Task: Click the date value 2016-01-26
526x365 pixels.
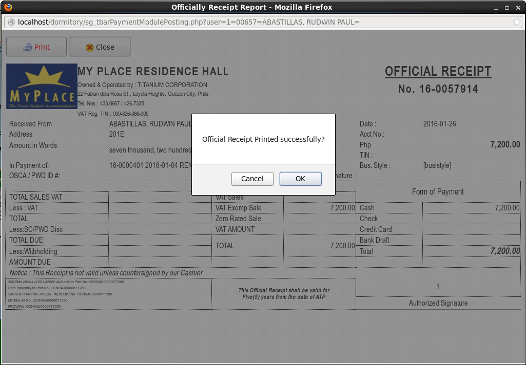Action: (x=439, y=124)
